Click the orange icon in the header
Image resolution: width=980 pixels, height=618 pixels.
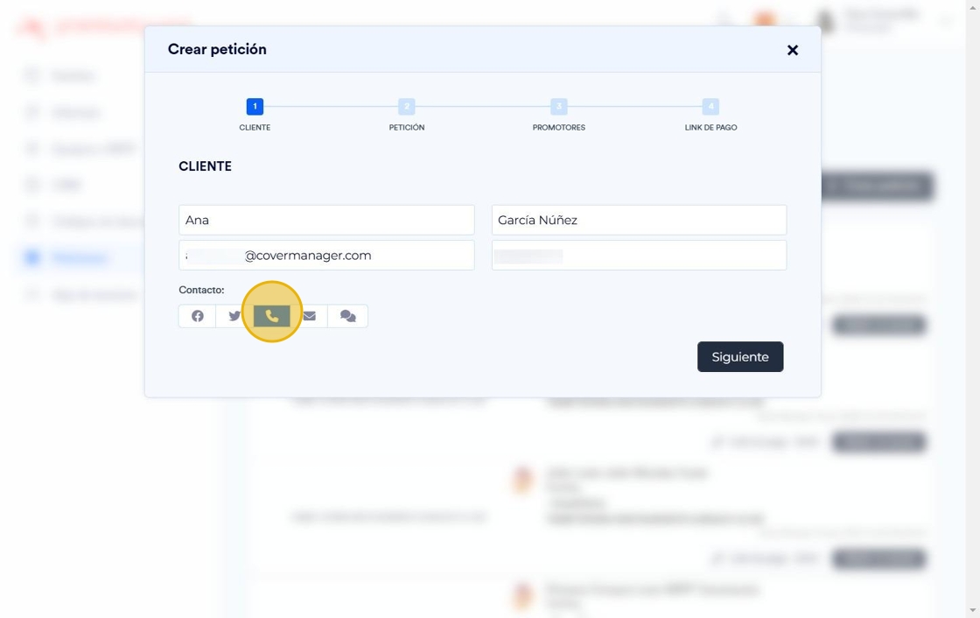click(764, 20)
